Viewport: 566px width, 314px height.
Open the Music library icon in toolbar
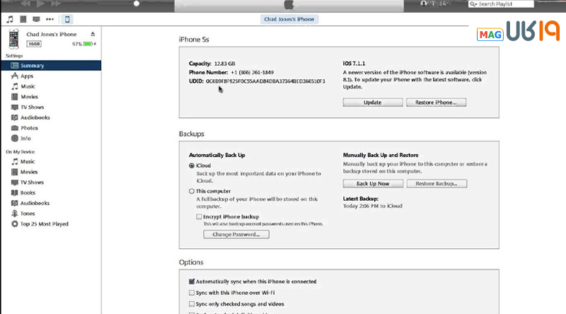tap(11, 18)
